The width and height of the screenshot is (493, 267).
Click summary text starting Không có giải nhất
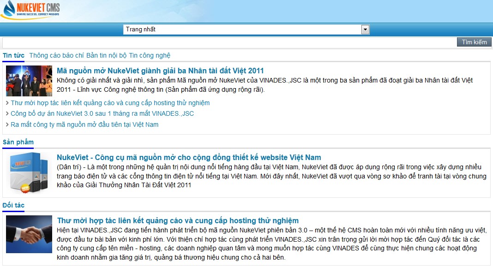click(265, 85)
